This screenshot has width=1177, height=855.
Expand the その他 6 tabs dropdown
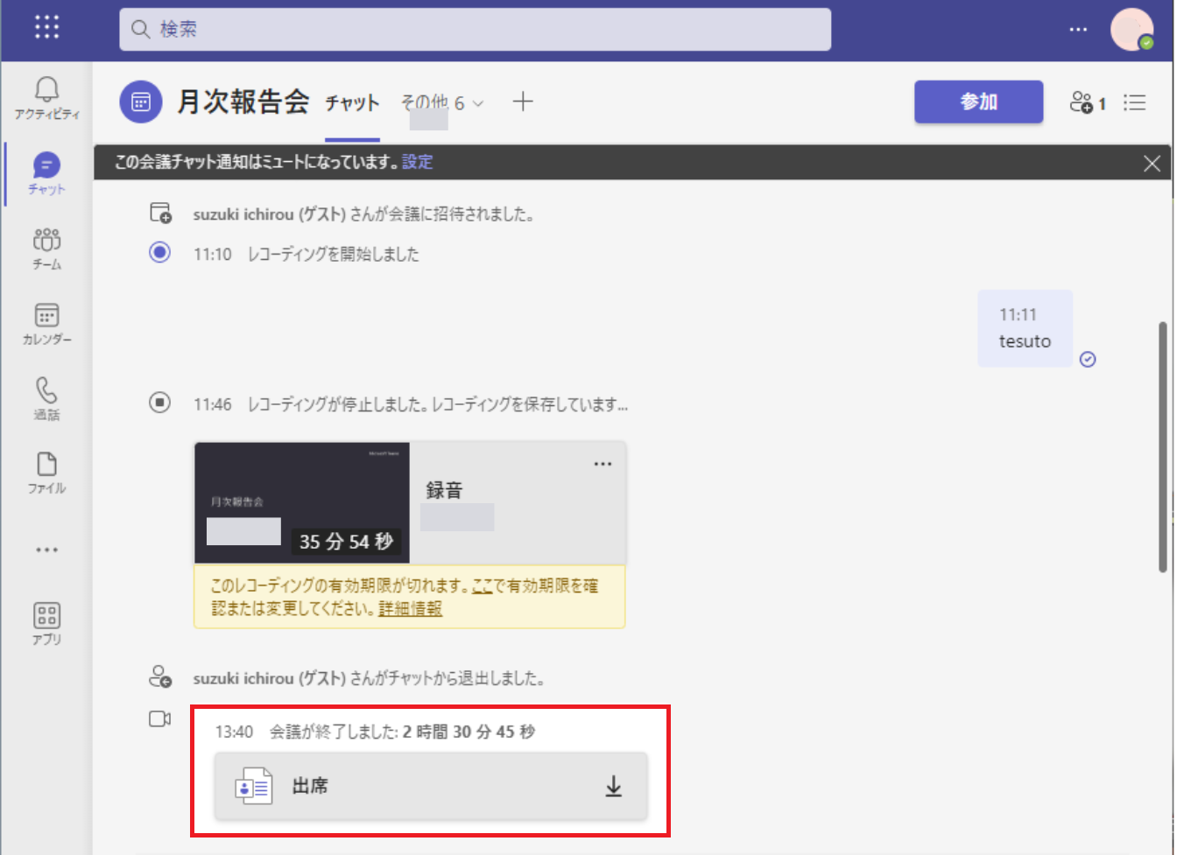[442, 103]
